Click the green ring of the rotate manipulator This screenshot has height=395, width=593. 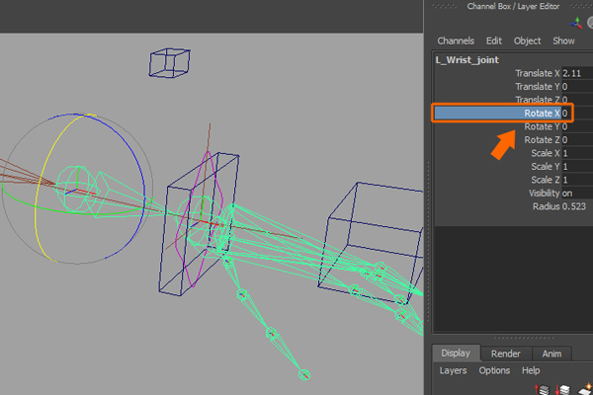pyautogui.click(x=76, y=213)
